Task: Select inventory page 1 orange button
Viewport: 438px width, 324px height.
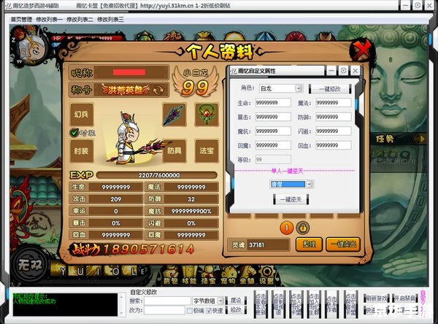Action: pyautogui.click(x=286, y=228)
